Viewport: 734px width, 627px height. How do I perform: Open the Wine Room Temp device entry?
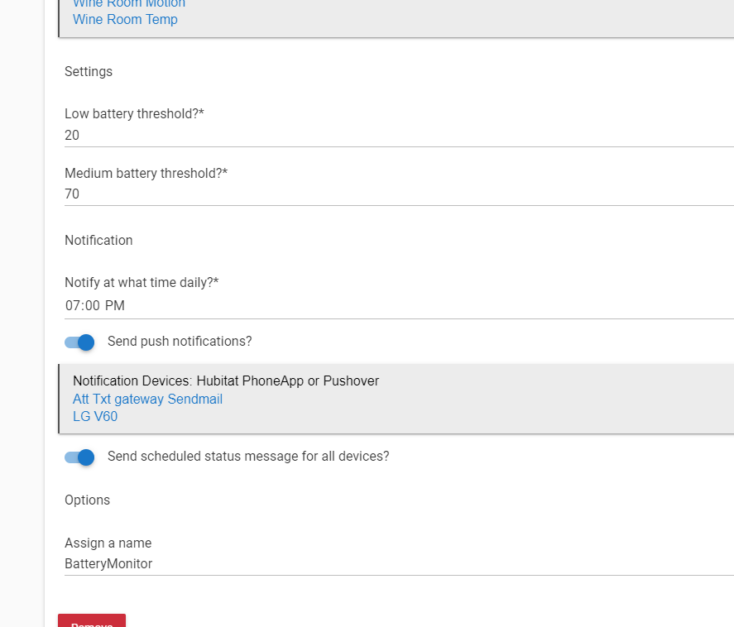pyautogui.click(x=125, y=19)
